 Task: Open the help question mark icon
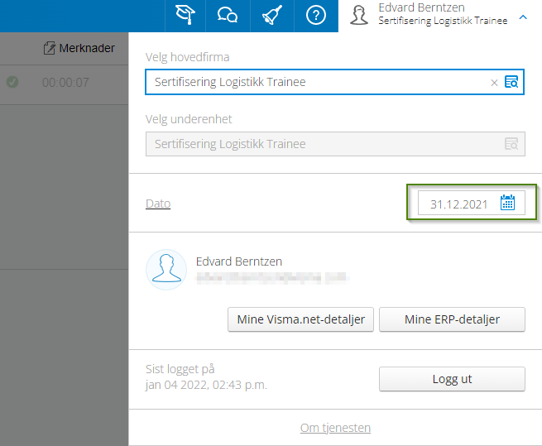click(316, 15)
